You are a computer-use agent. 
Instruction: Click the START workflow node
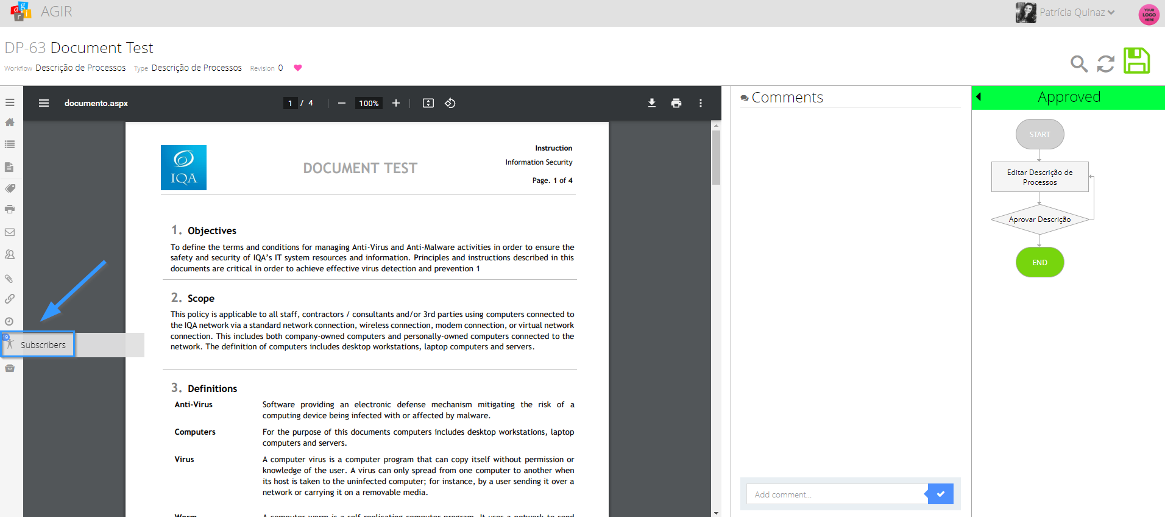[1039, 134]
